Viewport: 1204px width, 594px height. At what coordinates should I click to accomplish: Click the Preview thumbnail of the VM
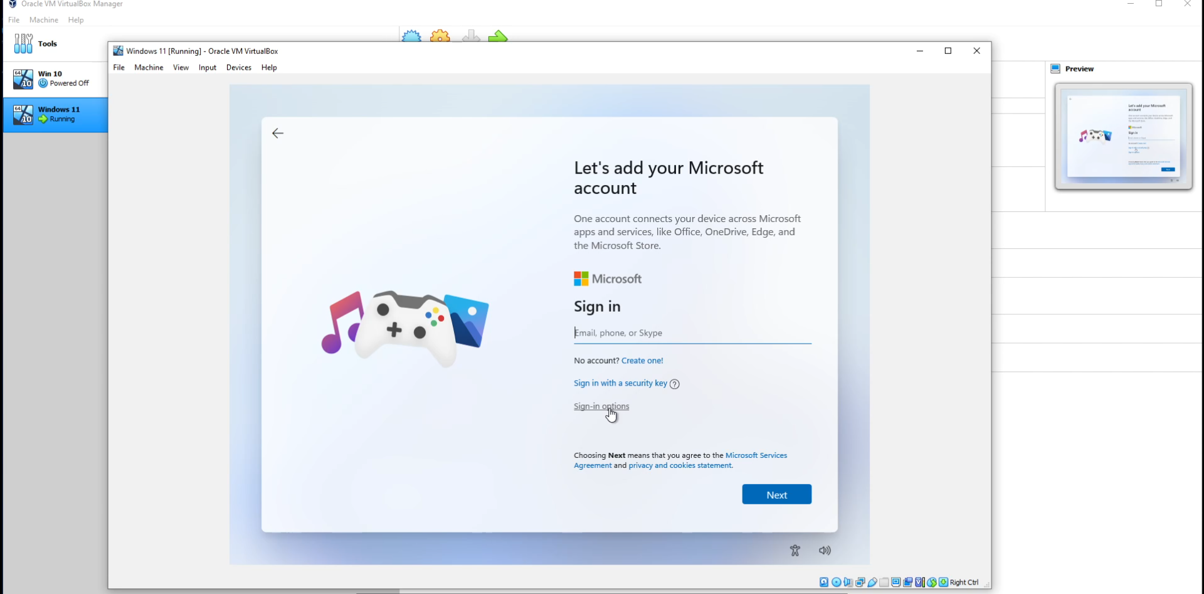[1123, 136]
